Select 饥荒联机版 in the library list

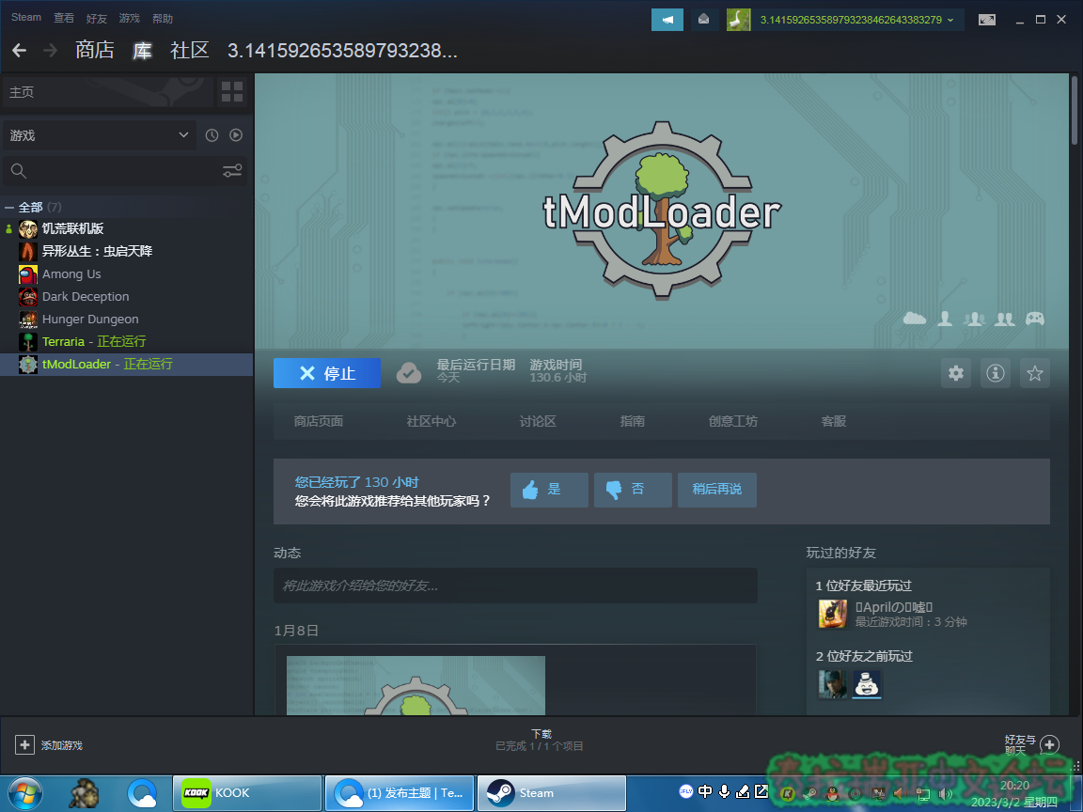tap(127, 228)
